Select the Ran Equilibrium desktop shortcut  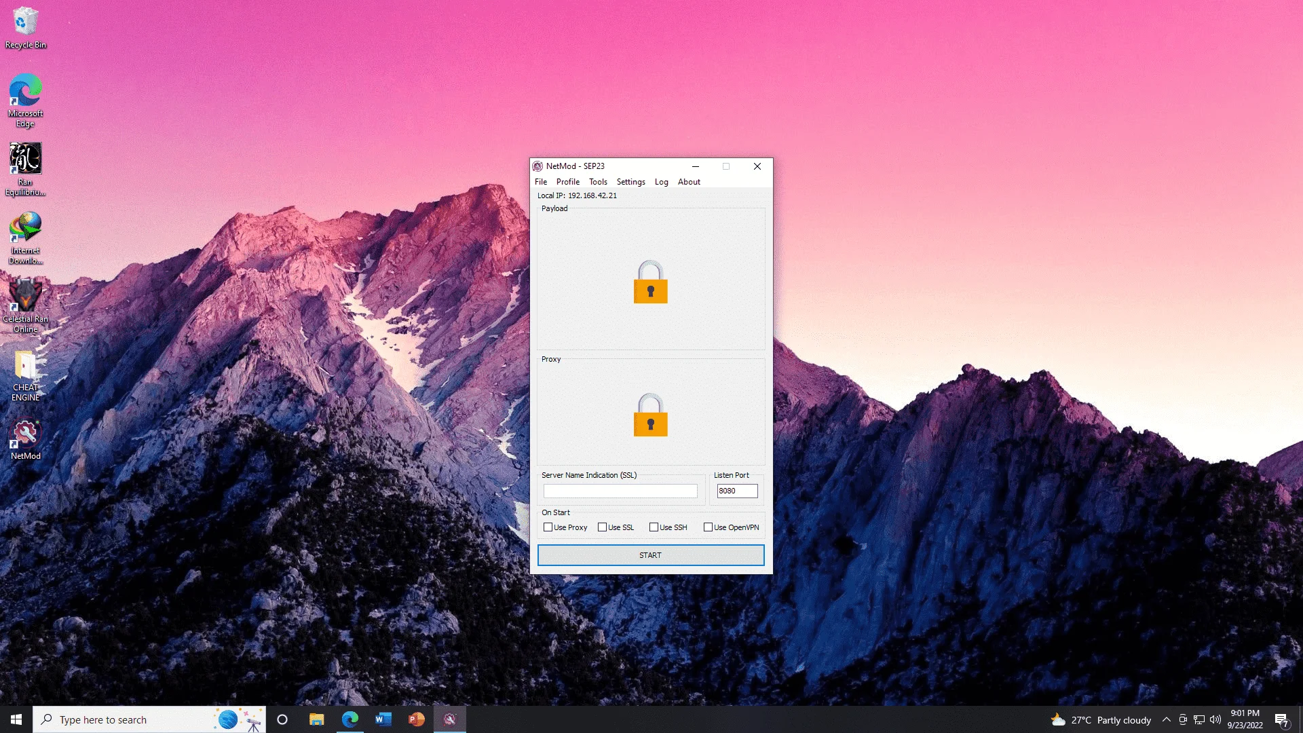point(26,170)
